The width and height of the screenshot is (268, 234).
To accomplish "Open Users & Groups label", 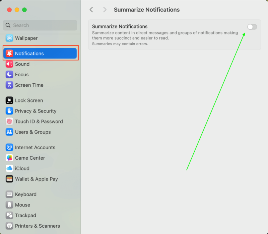I will pos(33,132).
